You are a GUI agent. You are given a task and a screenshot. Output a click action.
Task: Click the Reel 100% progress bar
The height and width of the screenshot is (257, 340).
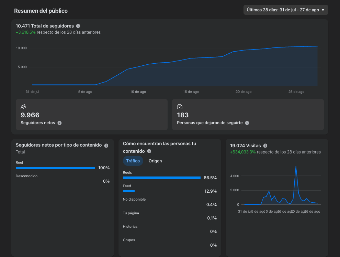click(x=56, y=168)
